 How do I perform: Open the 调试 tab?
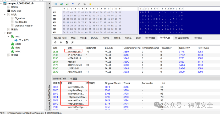point(198,38)
